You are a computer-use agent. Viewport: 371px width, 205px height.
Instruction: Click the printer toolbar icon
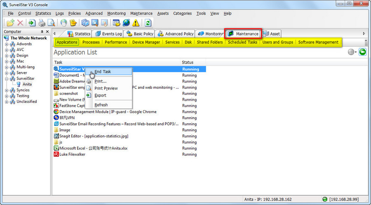tap(42, 23)
